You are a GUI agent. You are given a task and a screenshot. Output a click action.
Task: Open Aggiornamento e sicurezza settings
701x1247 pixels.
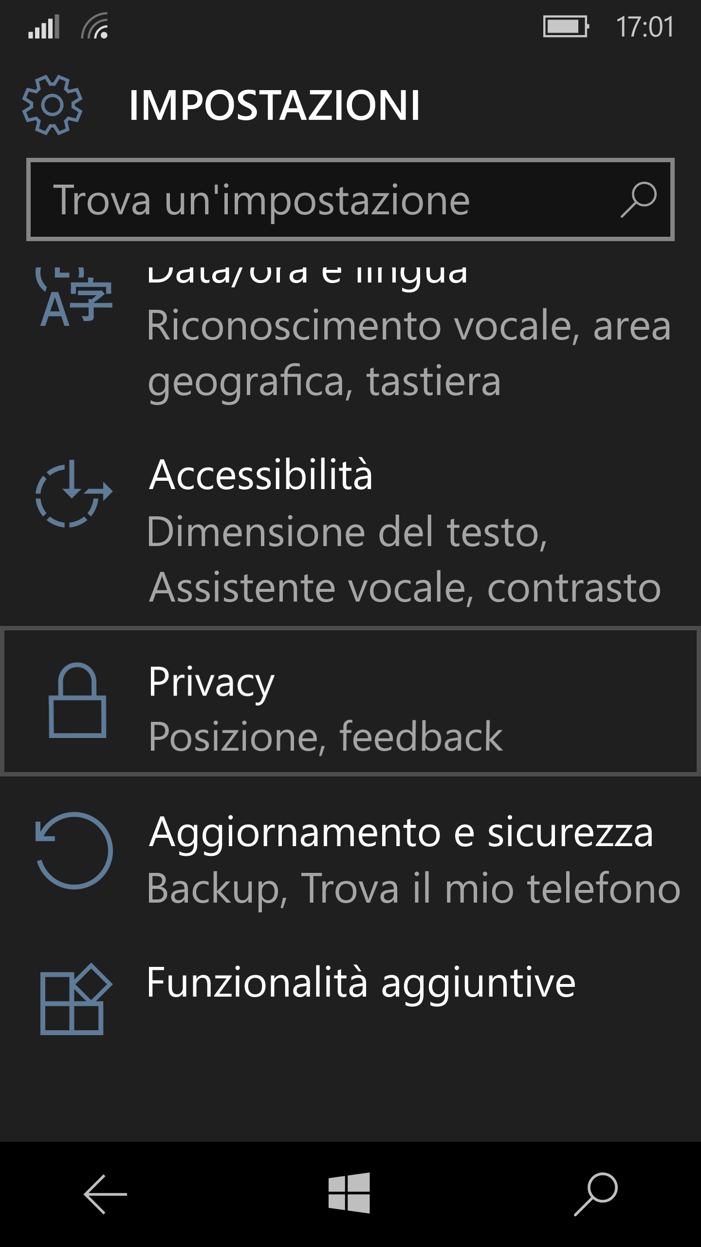[x=400, y=832]
